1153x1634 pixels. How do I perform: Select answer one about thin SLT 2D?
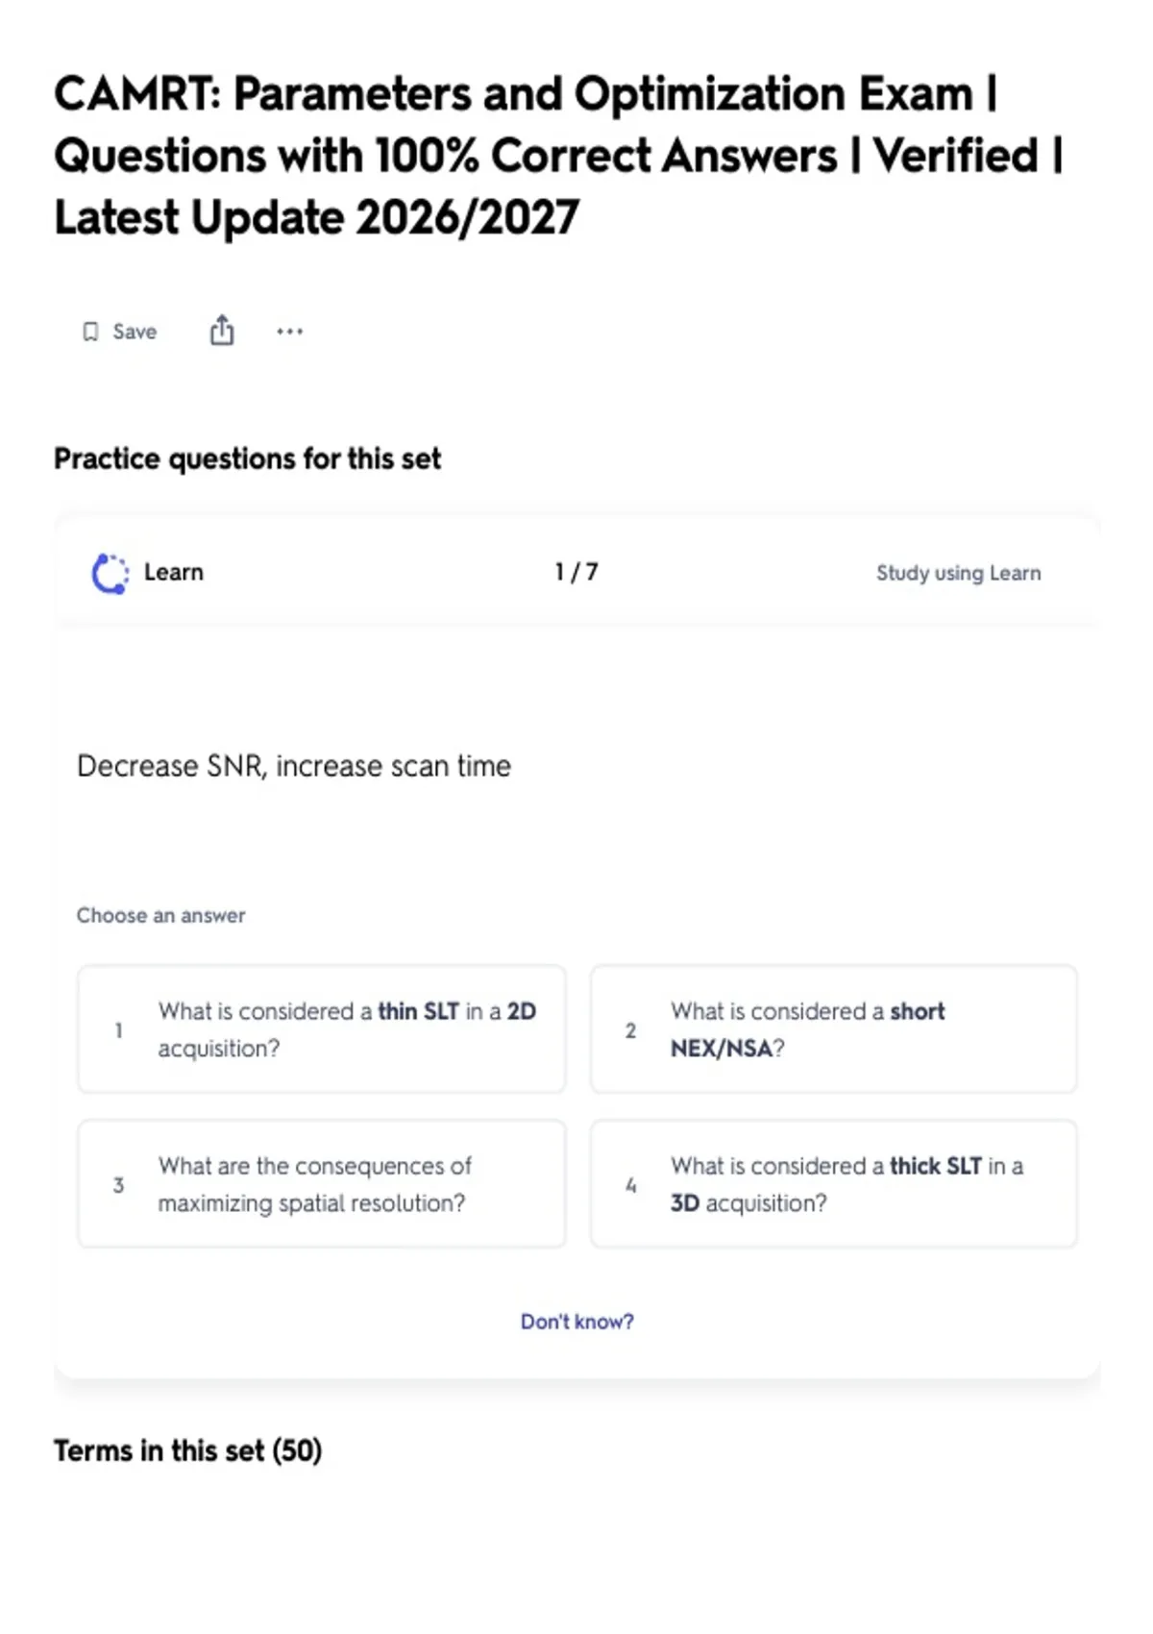coord(322,1029)
